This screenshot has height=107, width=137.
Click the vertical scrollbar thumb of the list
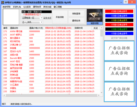[101, 33]
